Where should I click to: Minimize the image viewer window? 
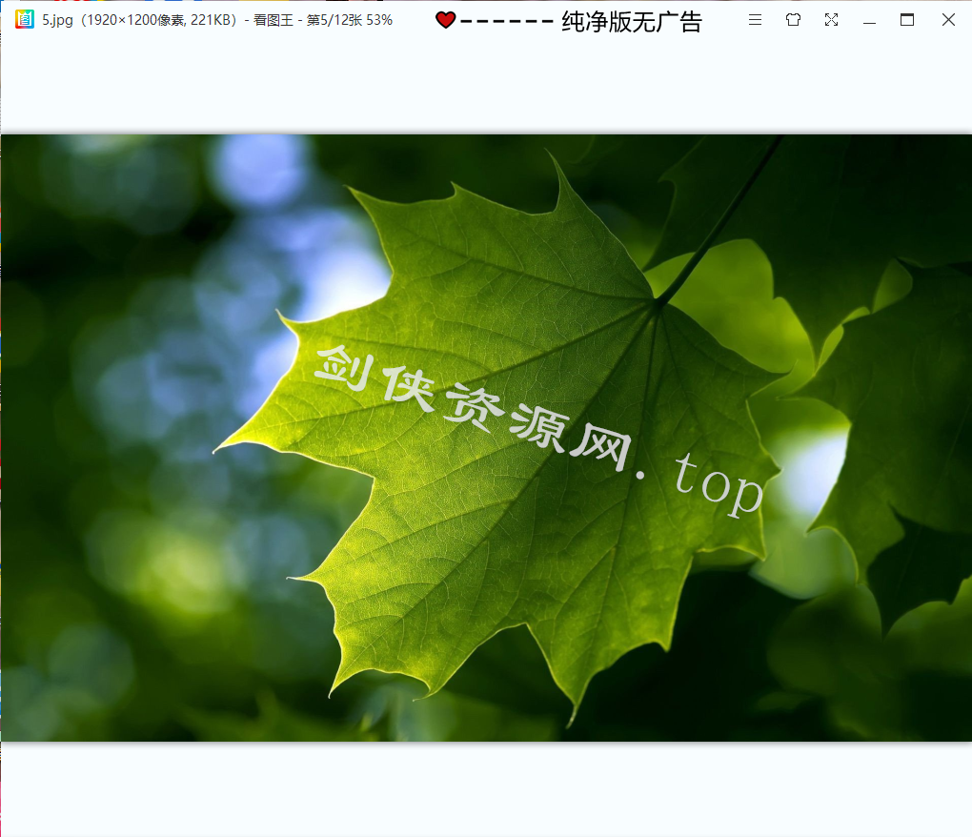869,20
